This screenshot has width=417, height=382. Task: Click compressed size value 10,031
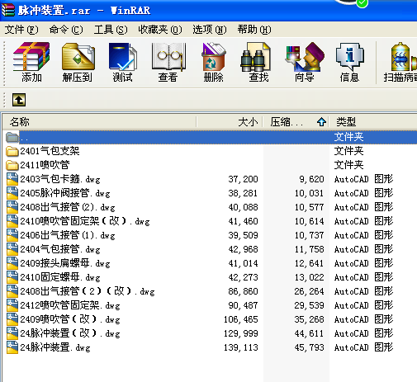(309, 193)
